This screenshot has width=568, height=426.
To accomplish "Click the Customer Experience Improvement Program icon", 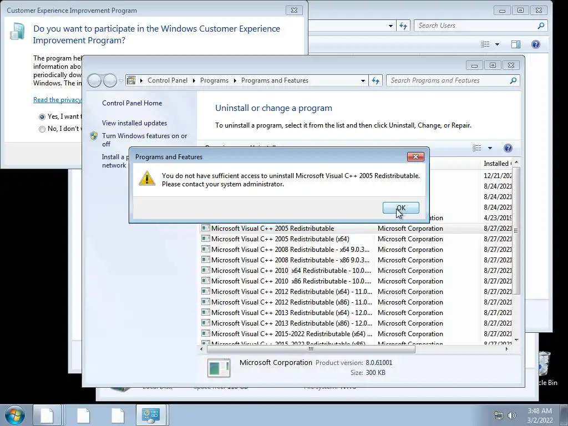I will click(17, 31).
